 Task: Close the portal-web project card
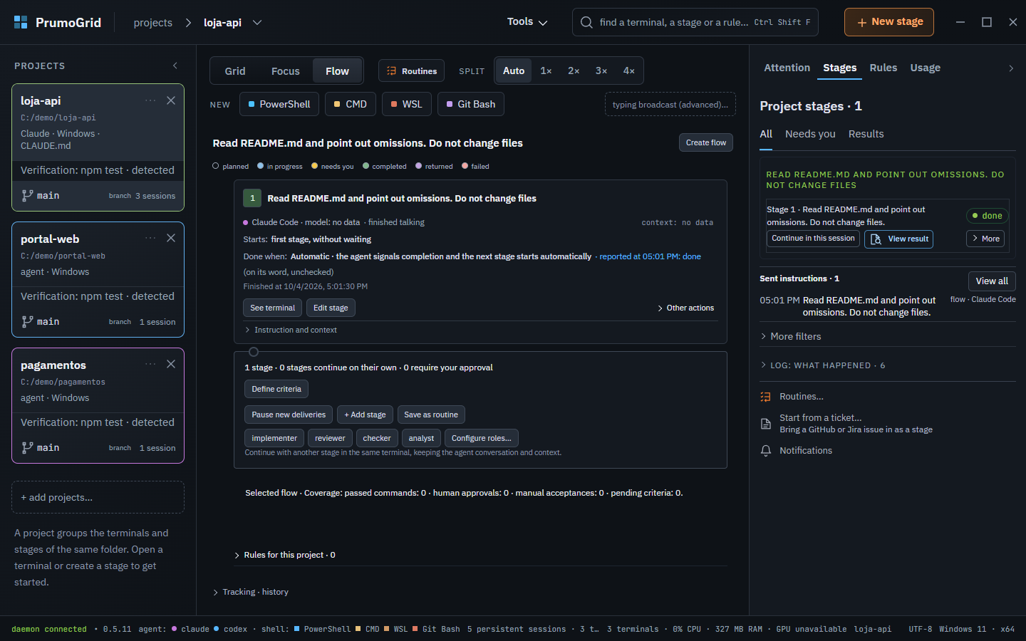[x=171, y=238]
